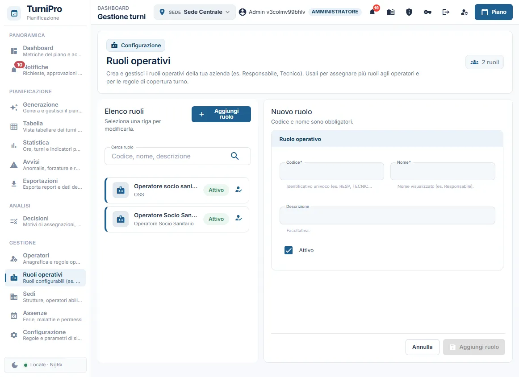This screenshot has height=377, width=519.
Task: Select Ruoli operativi in sidebar
Action: pos(46,278)
